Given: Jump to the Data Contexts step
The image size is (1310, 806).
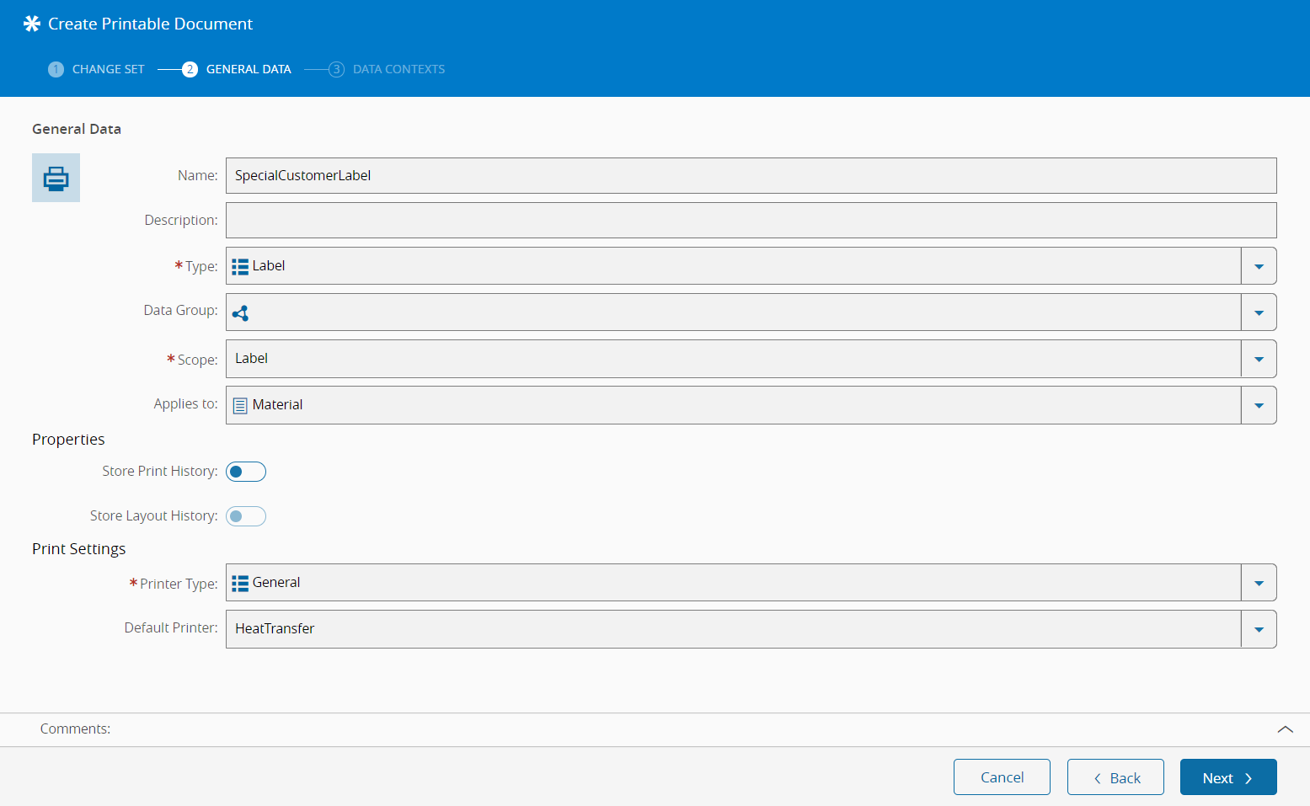Looking at the screenshot, I should [x=398, y=69].
